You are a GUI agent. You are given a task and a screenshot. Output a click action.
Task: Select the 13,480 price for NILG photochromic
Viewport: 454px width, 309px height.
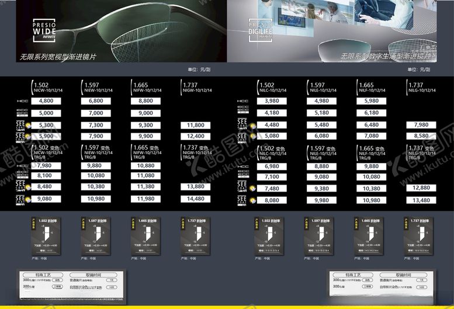pyautogui.click(x=421, y=200)
